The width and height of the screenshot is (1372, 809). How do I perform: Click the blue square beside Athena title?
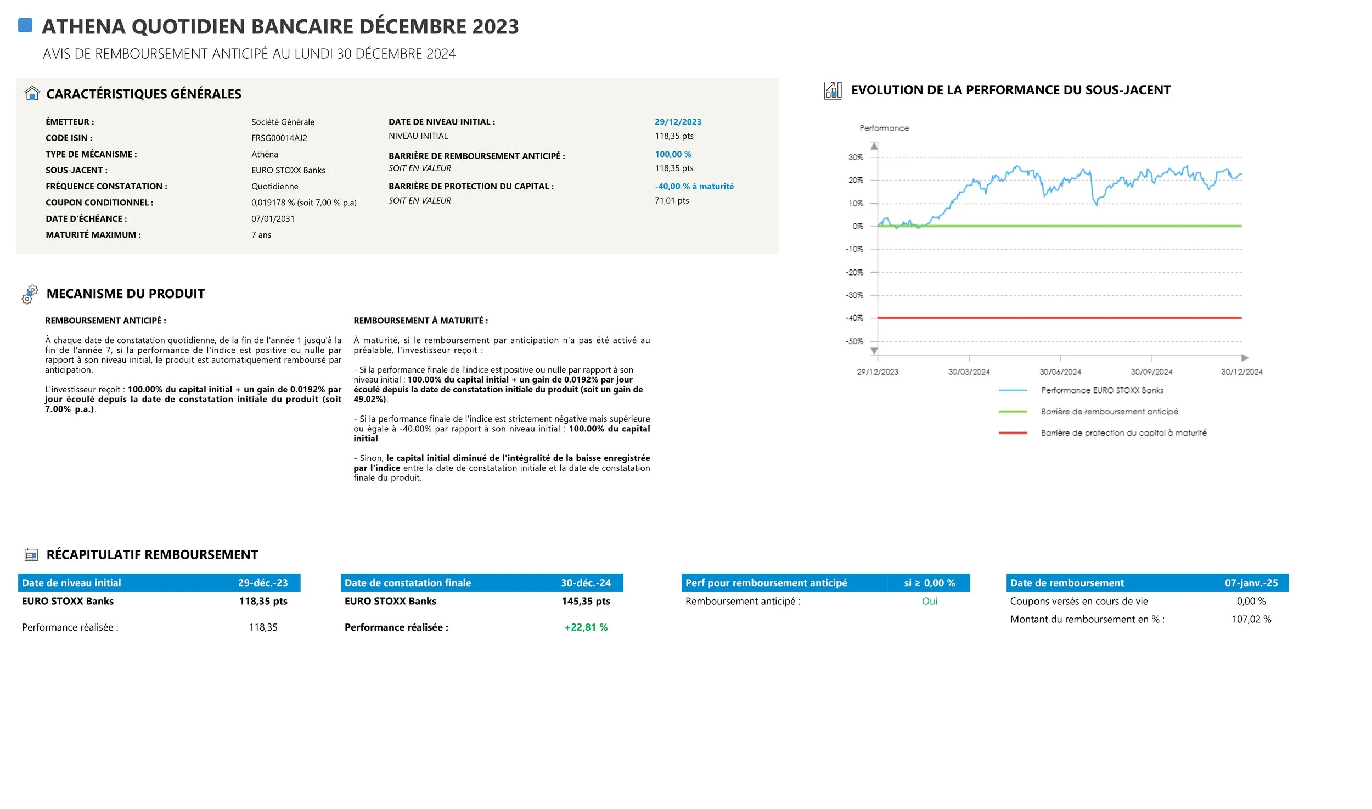coord(25,25)
